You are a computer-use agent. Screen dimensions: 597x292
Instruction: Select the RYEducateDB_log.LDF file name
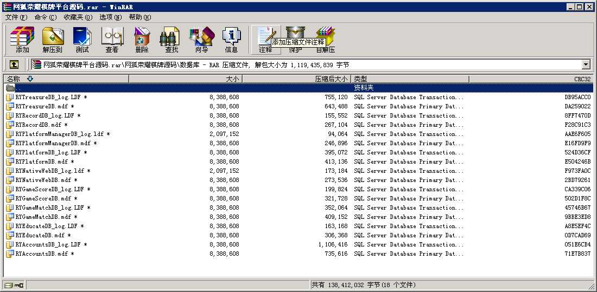(x=50, y=226)
